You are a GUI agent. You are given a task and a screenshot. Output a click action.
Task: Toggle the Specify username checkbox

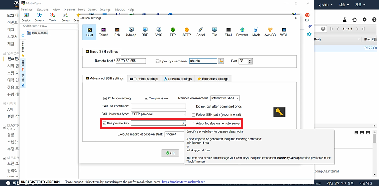(x=158, y=61)
